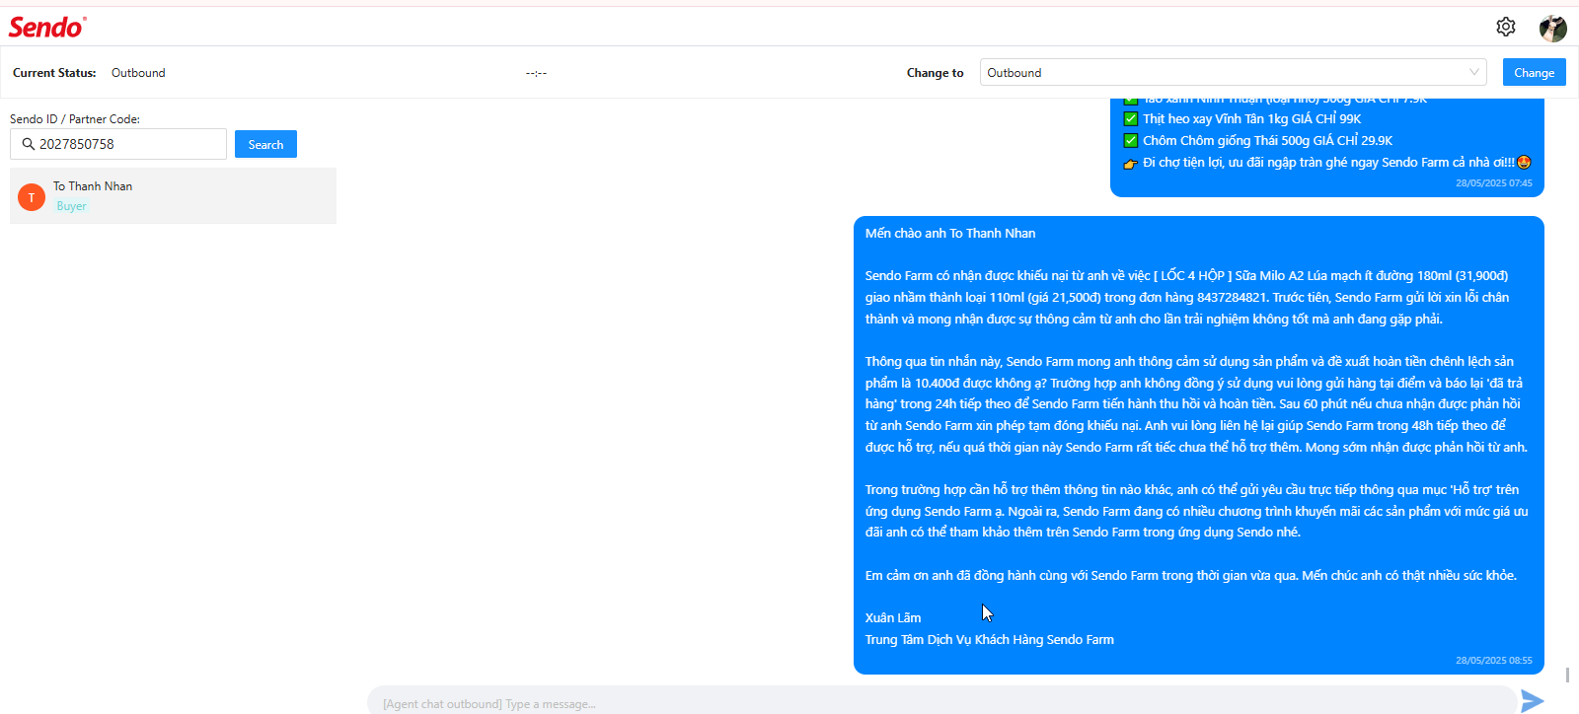Click the 'Sendo ID / Partner Code:' label

(75, 119)
